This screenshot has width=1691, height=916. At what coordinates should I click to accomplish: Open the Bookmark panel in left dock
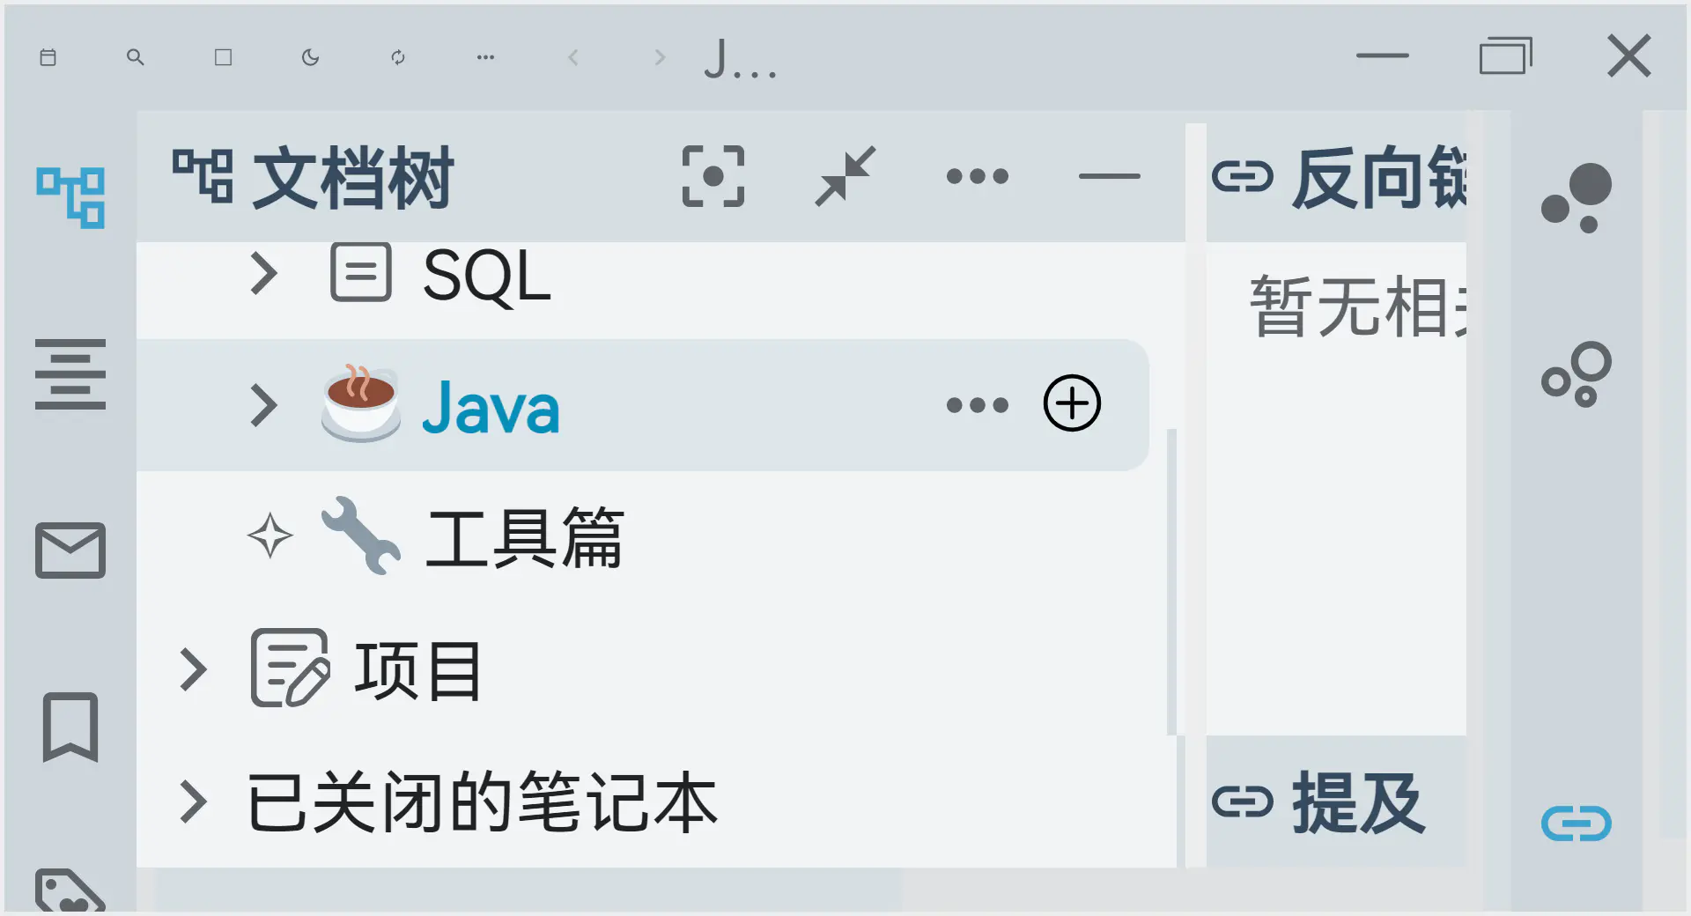(70, 727)
